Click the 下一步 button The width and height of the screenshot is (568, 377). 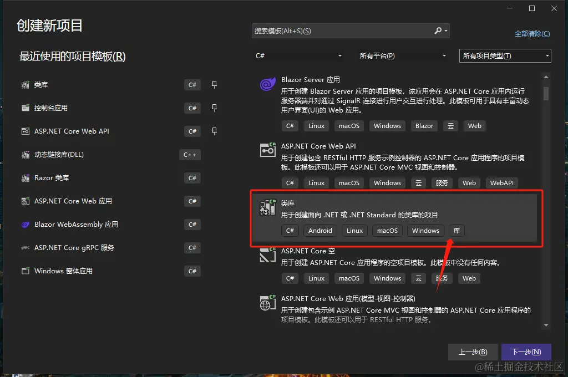(526, 351)
